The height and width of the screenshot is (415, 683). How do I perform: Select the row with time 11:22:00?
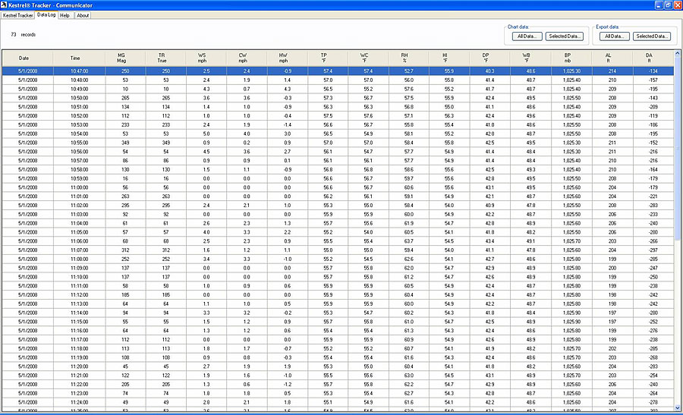[338, 385]
